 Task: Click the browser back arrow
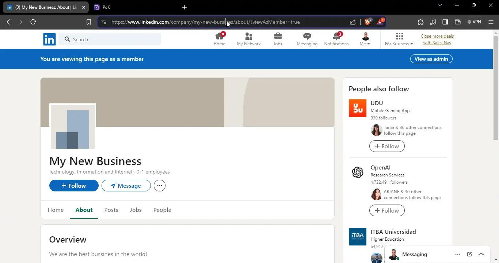click(x=8, y=22)
